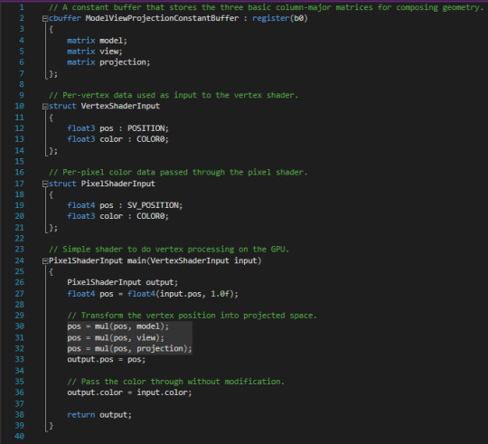The image size is (488, 444).
Task: Click the float4 type keyword on line 19
Action: [x=81, y=205]
